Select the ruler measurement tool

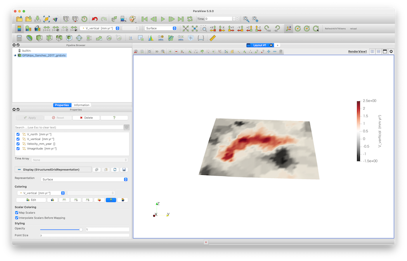(212, 38)
